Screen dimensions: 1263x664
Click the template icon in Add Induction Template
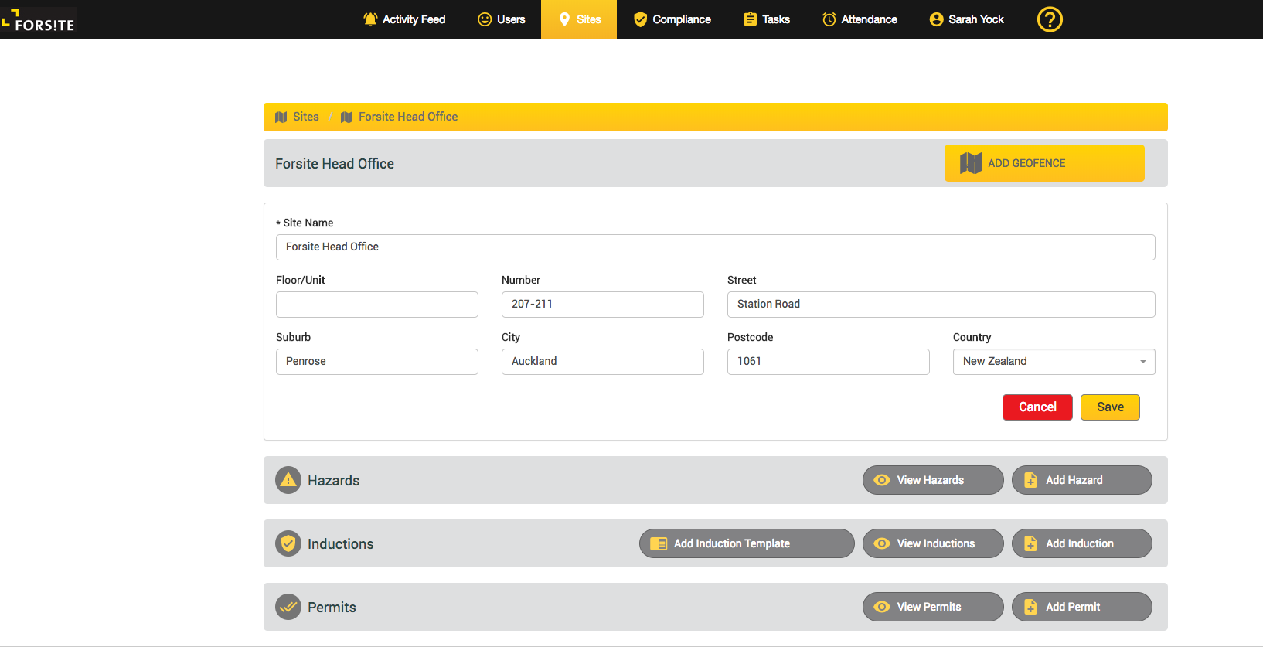point(659,543)
